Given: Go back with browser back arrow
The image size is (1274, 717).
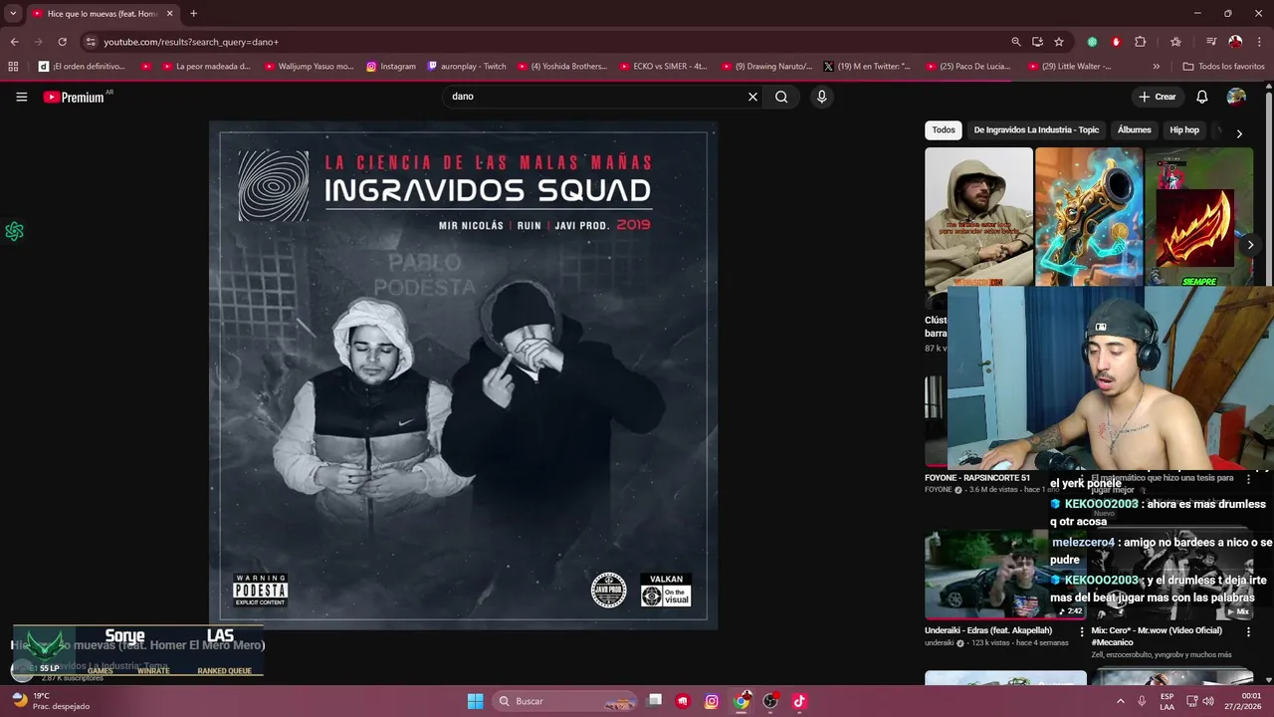Looking at the screenshot, I should point(14,42).
